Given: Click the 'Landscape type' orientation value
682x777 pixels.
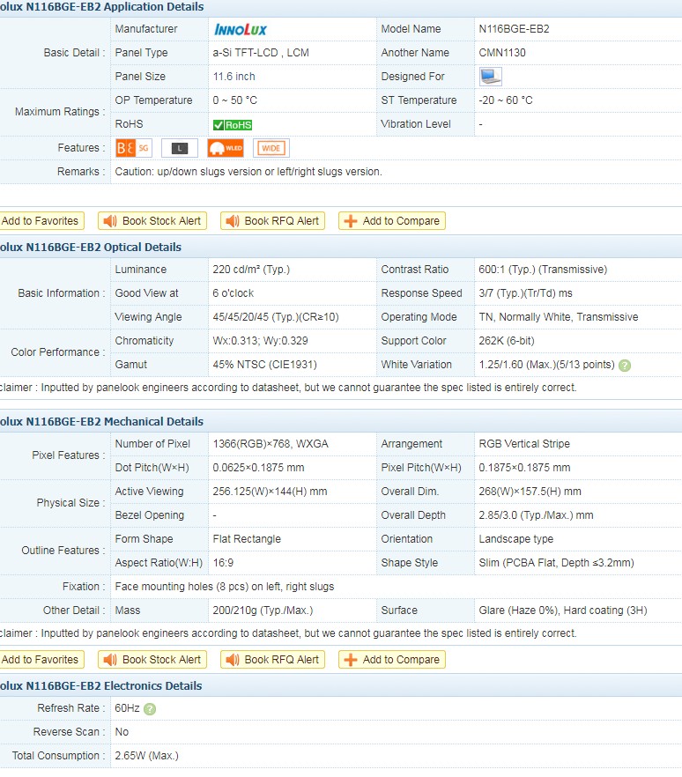Looking at the screenshot, I should coord(516,538).
